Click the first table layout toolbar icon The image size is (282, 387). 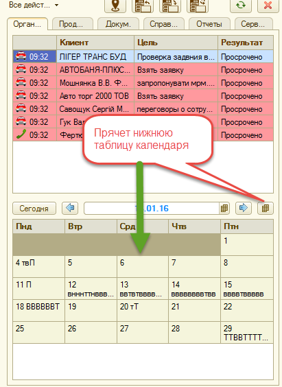click(x=143, y=5)
